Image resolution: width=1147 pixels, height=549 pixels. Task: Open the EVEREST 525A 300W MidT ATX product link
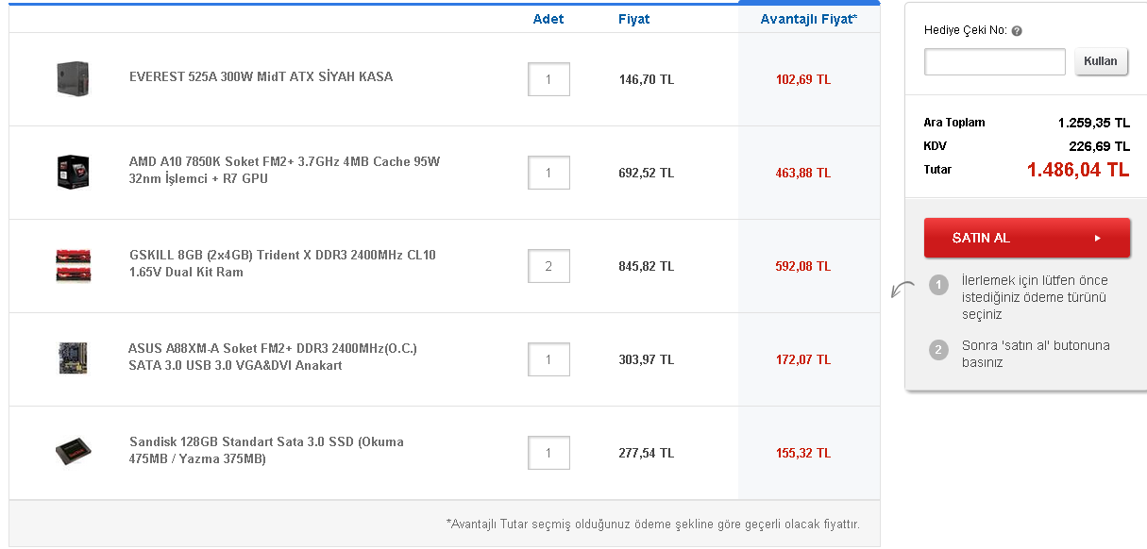pos(261,77)
